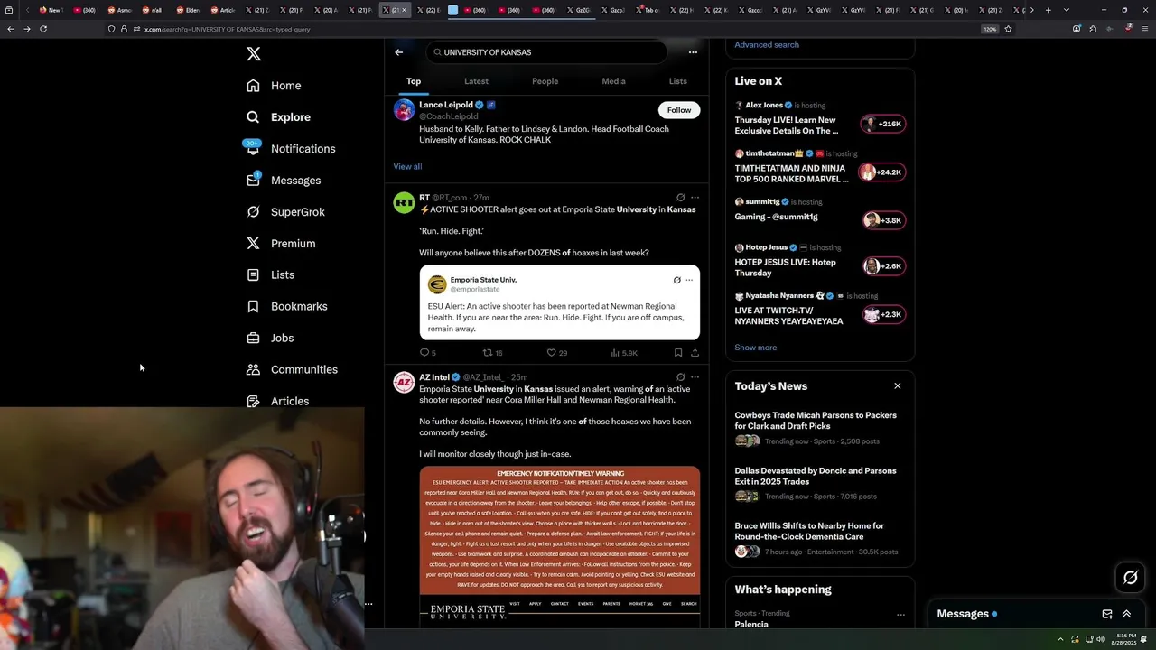Open Explore from the sidebar

point(278,117)
